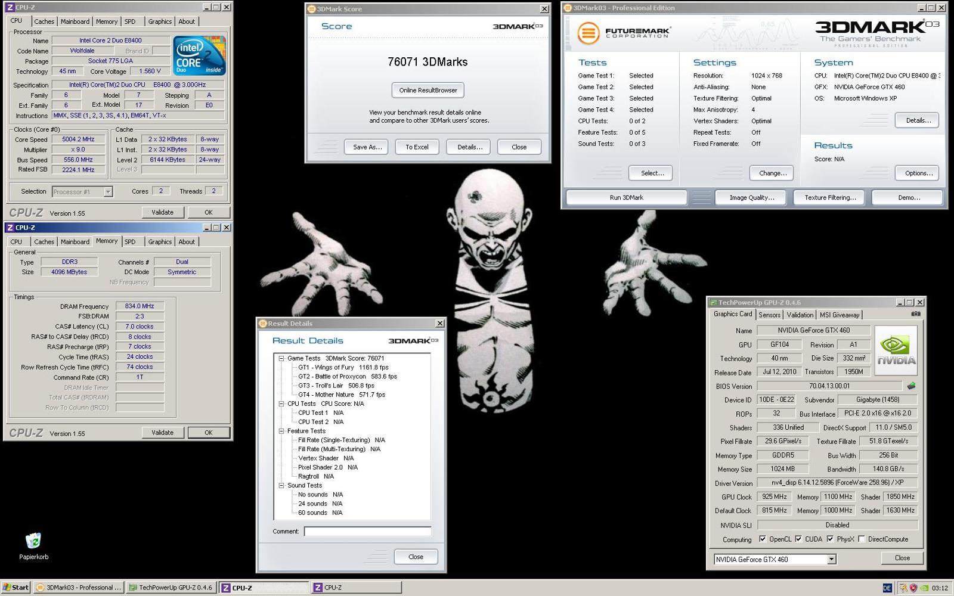
Task: Open TechPowerUp GPU-Z taskbar item
Action: click(172, 588)
